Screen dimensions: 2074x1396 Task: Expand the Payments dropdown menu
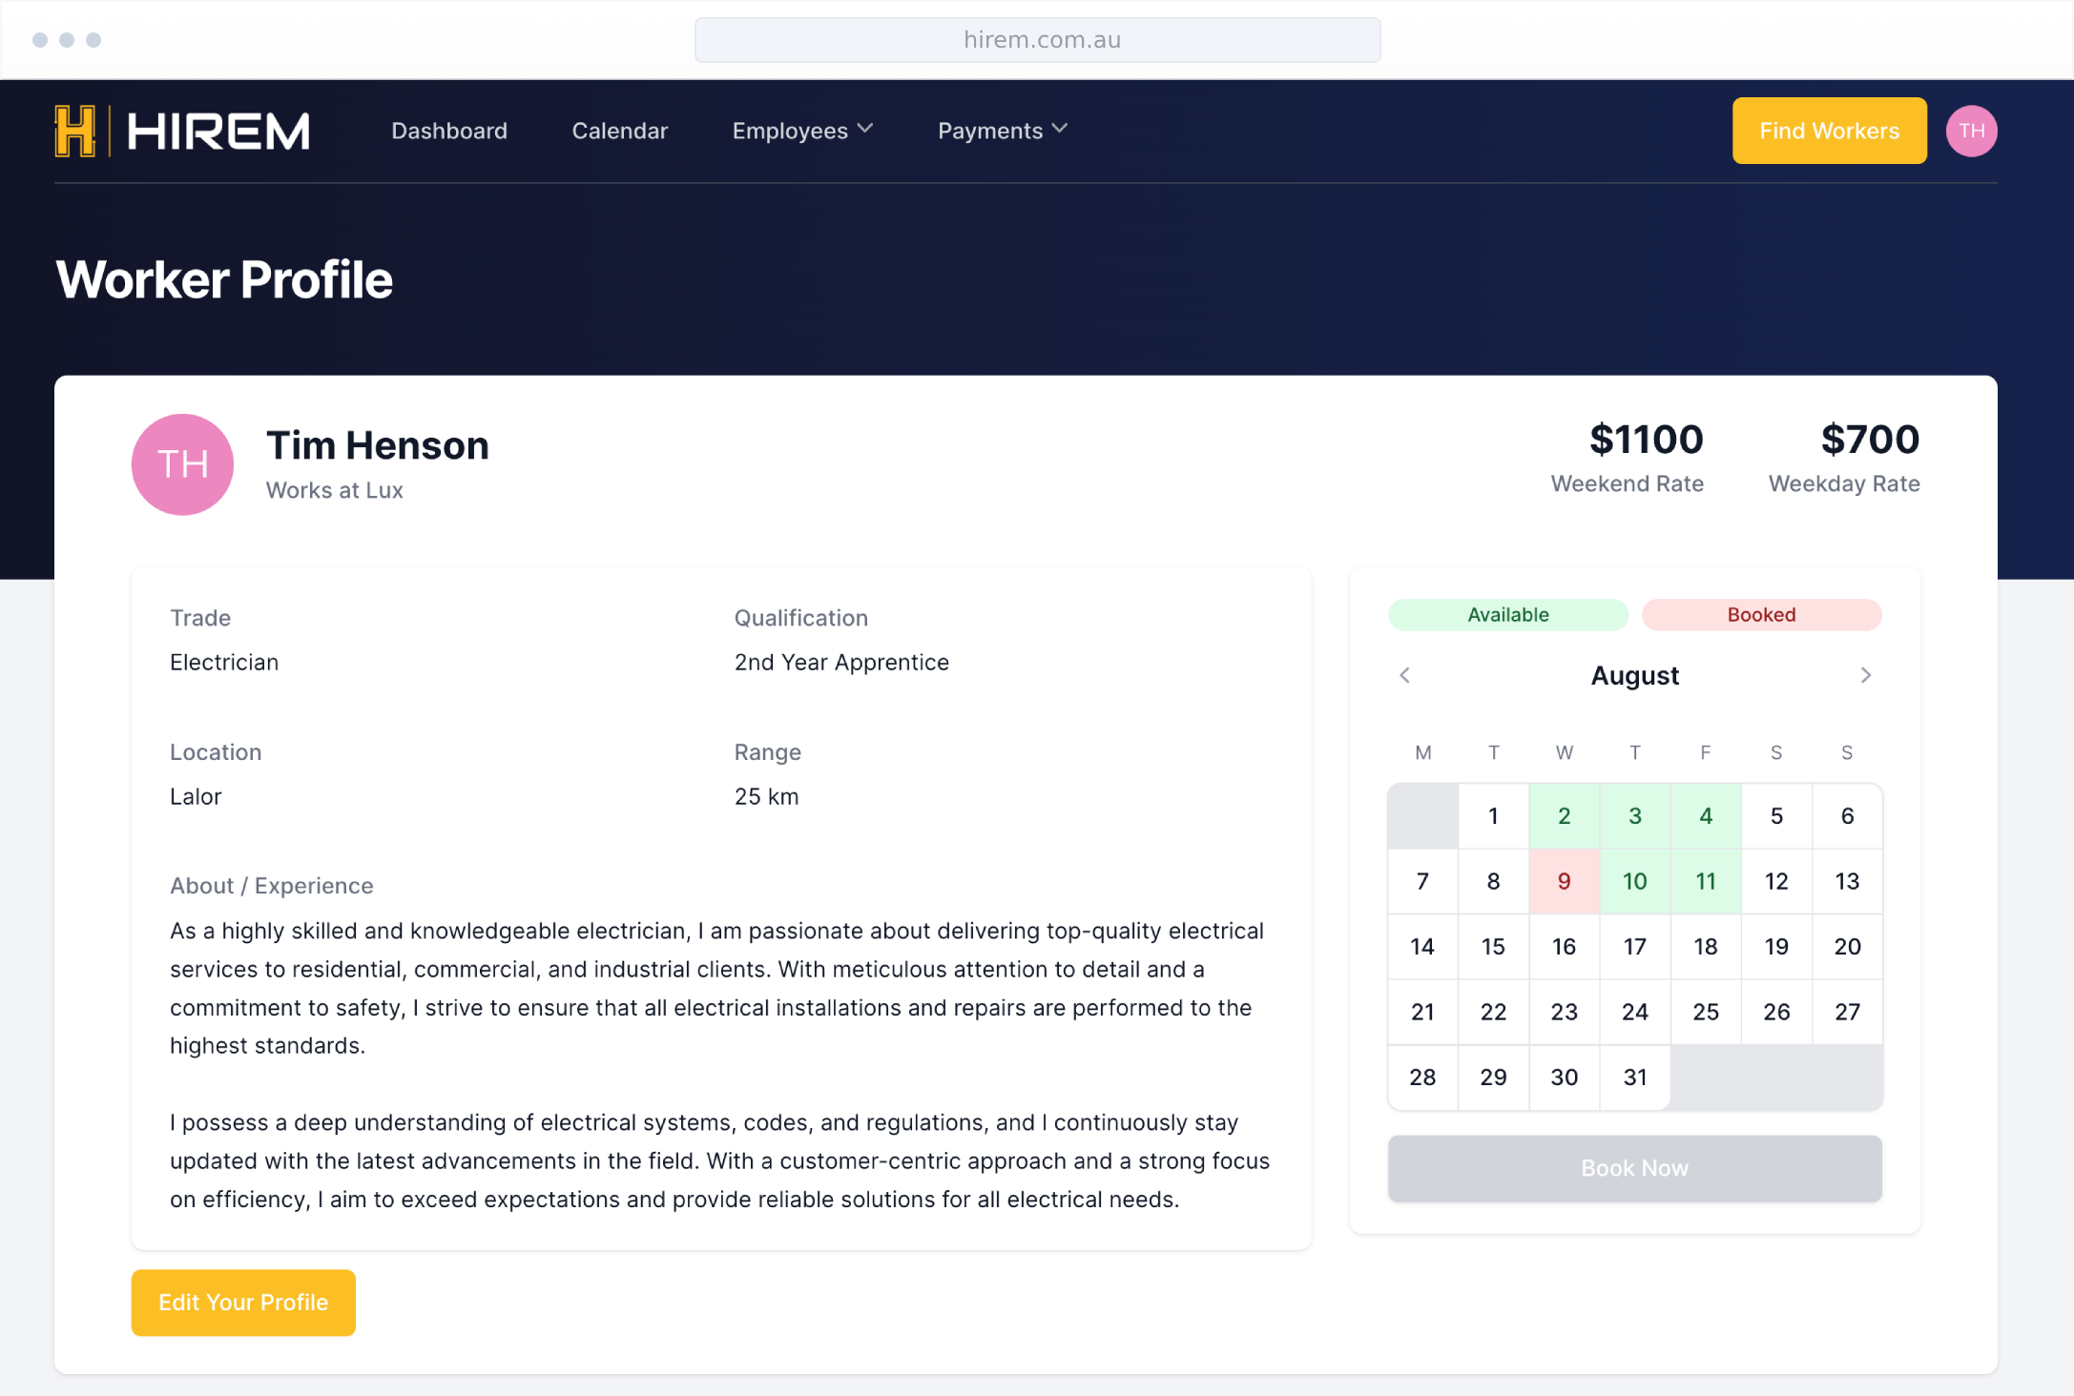pyautogui.click(x=1002, y=131)
